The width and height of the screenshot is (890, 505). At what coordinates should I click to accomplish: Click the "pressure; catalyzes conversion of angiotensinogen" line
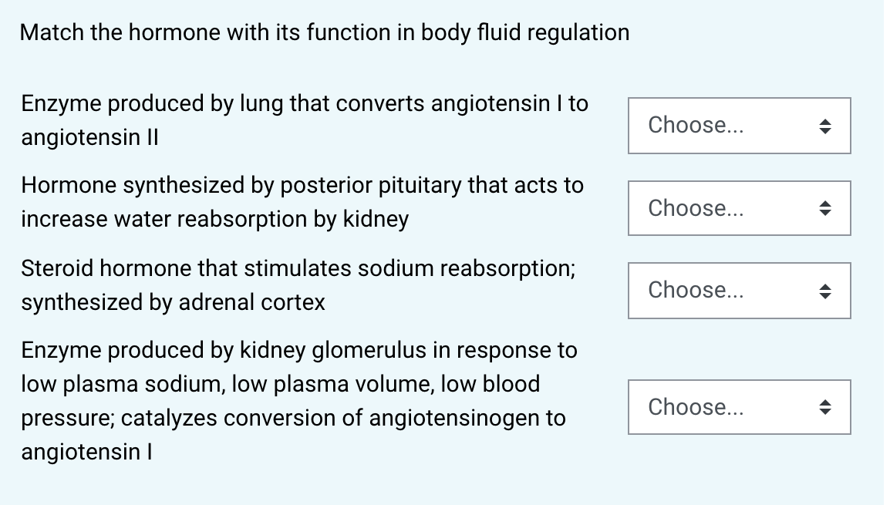pyautogui.click(x=293, y=418)
